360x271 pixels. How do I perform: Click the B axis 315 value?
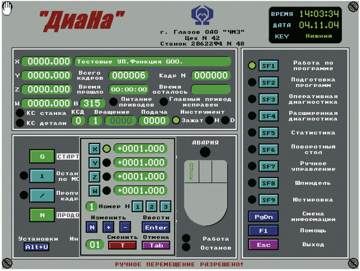[x=92, y=104]
